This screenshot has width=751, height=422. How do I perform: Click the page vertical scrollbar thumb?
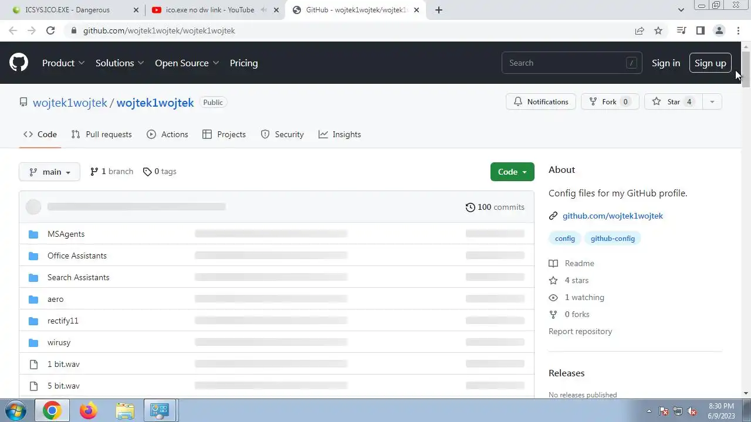[746, 70]
